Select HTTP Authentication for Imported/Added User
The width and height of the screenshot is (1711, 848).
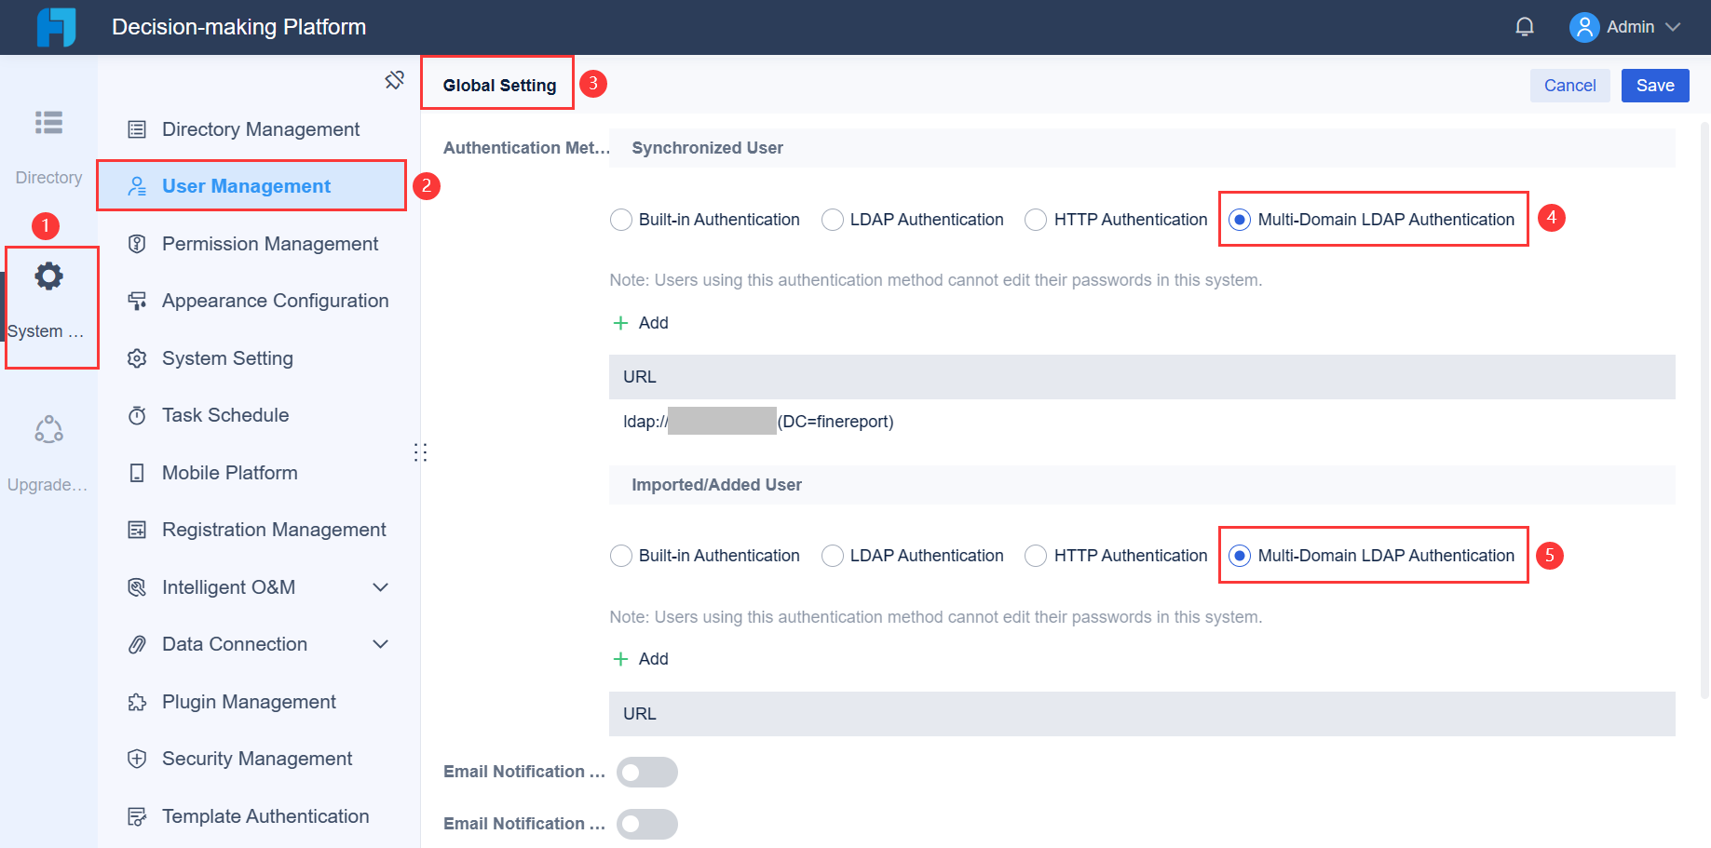point(1035,555)
